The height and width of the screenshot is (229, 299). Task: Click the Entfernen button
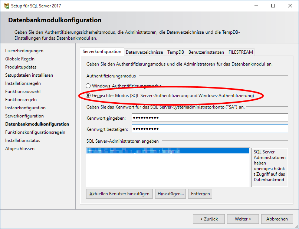tap(200, 194)
